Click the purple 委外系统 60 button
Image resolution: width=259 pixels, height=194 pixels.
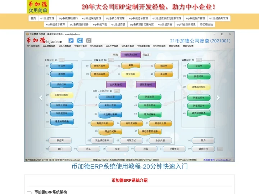point(146,85)
